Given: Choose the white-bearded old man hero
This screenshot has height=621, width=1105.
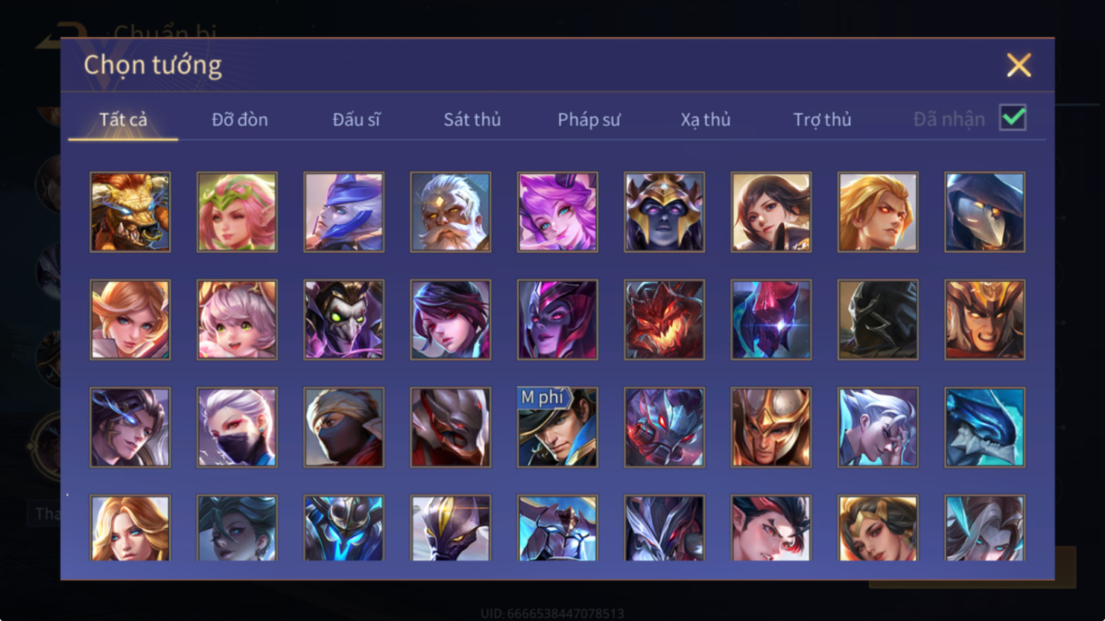Looking at the screenshot, I should click(451, 212).
